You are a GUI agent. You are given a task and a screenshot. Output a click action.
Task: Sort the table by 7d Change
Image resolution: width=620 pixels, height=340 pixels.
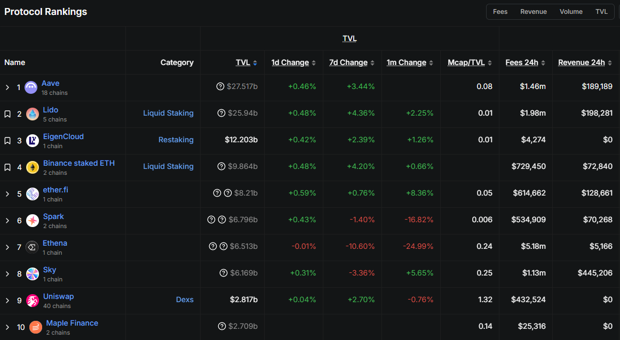pyautogui.click(x=348, y=62)
